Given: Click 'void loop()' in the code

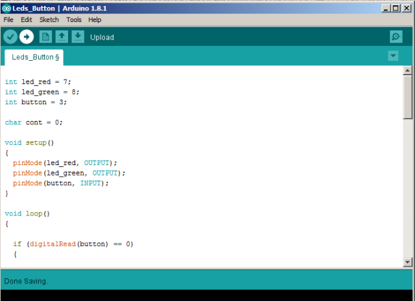Looking at the screenshot, I should pyautogui.click(x=27, y=214).
